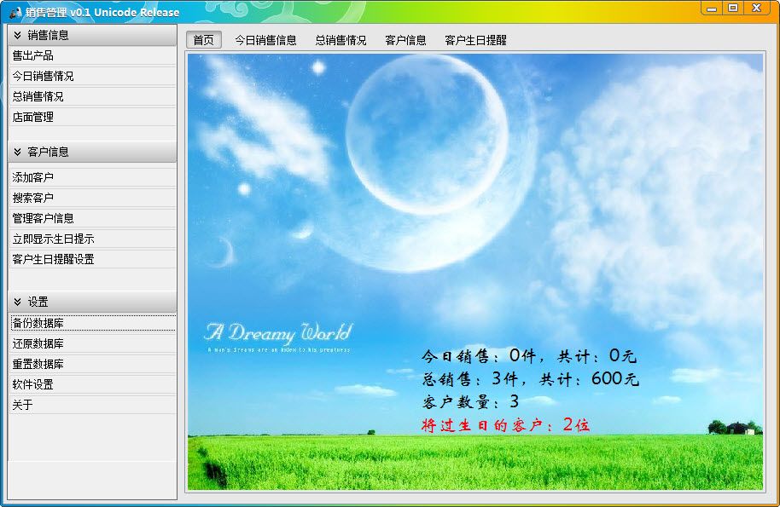Open 软件设置 in the sidebar
This screenshot has height=507, width=780.
point(33,384)
